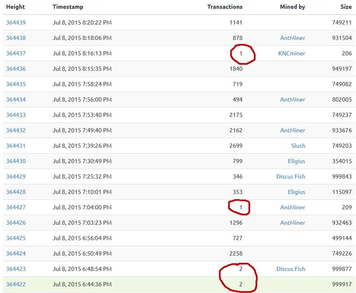Open block 364424 link

(x=16, y=253)
